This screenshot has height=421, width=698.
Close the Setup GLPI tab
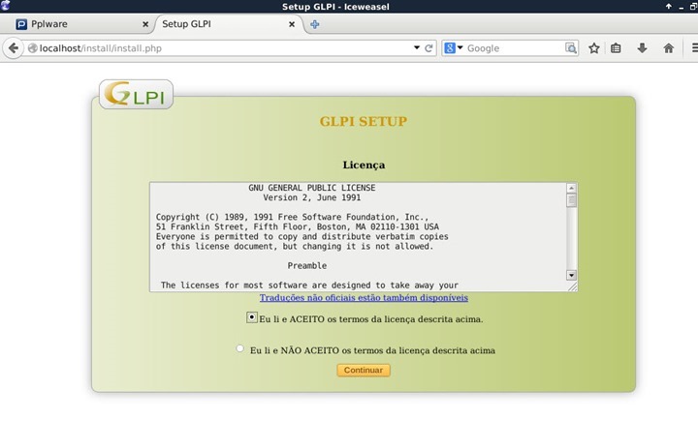click(292, 24)
